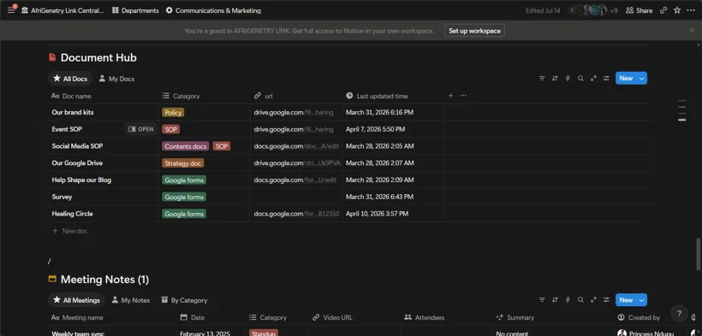
Task: Click the sort icon in Document Hub
Action: click(555, 79)
